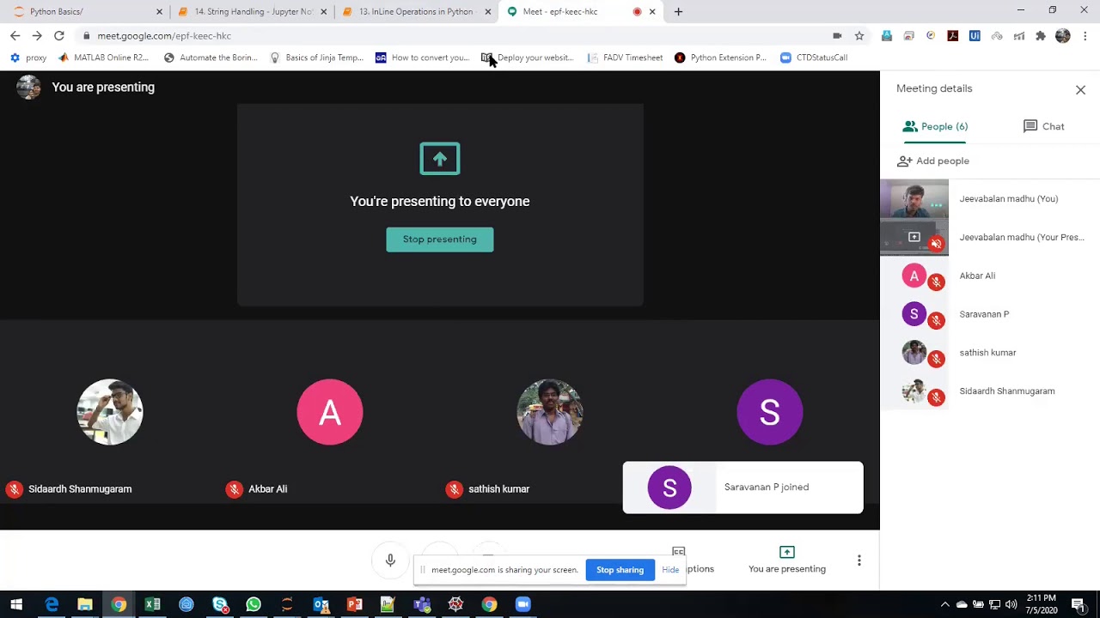Bookmark this page with the star icon
The width and height of the screenshot is (1100, 618).
[x=859, y=35]
